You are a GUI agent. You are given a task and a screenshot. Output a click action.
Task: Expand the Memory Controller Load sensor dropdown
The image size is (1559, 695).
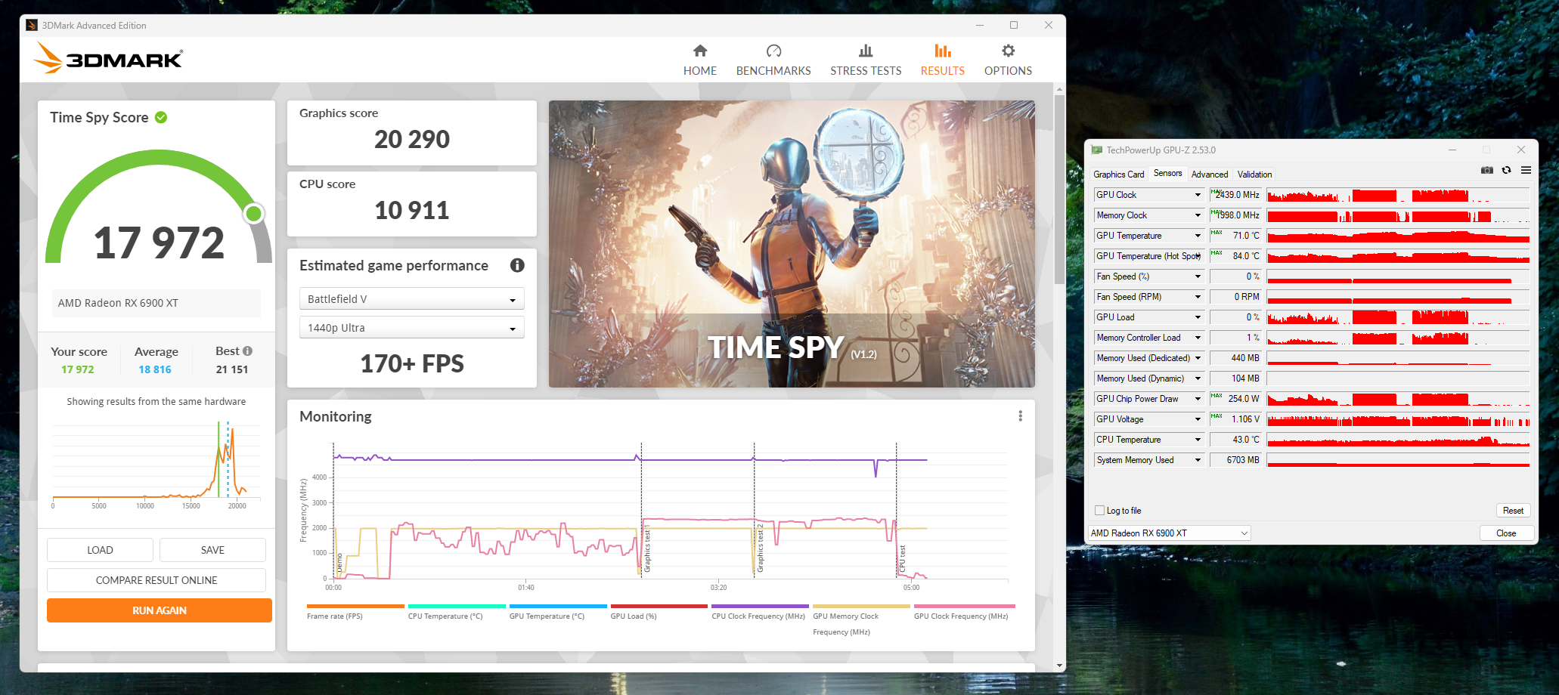tap(1198, 338)
